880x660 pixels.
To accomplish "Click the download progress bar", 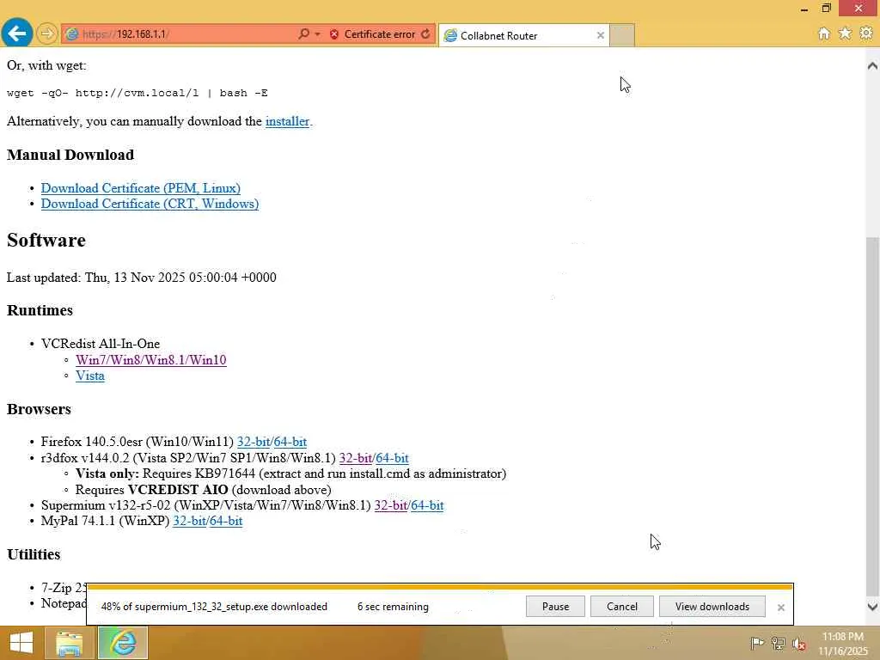I will [440, 587].
